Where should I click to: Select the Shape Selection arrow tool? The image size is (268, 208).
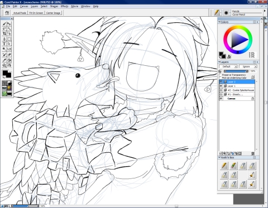coord(9,44)
